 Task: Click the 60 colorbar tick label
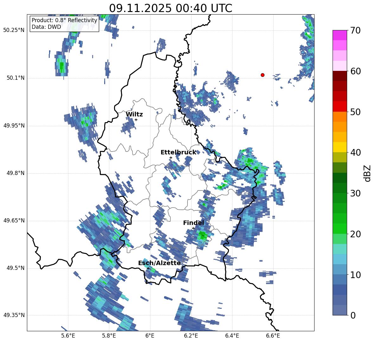coord(355,71)
